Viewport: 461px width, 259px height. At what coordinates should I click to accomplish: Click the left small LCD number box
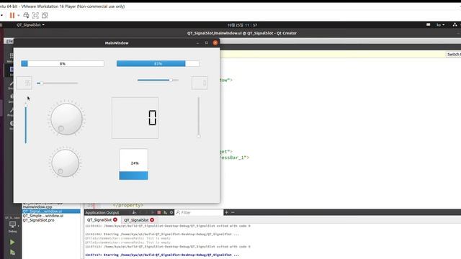24,83
